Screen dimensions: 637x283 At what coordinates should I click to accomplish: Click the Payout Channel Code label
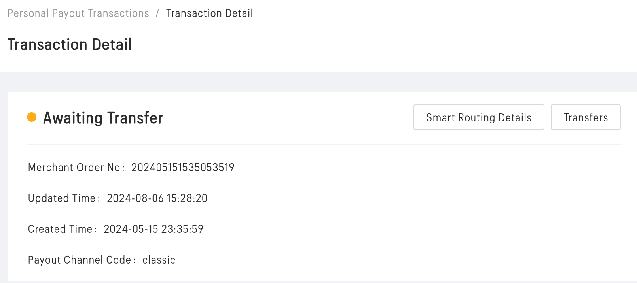pos(80,260)
